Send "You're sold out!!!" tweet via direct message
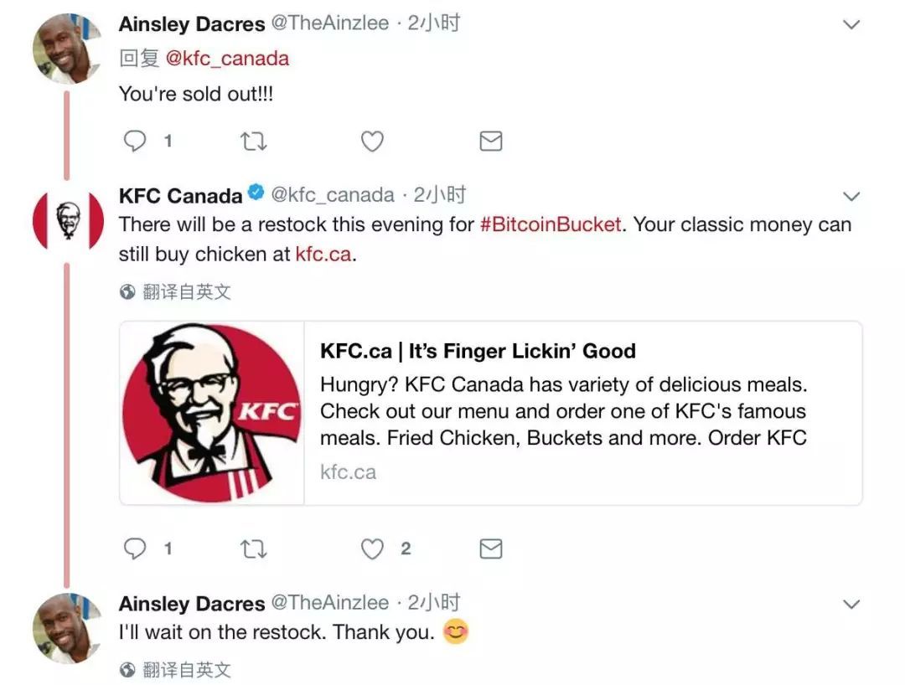905x685 pixels. tap(490, 142)
